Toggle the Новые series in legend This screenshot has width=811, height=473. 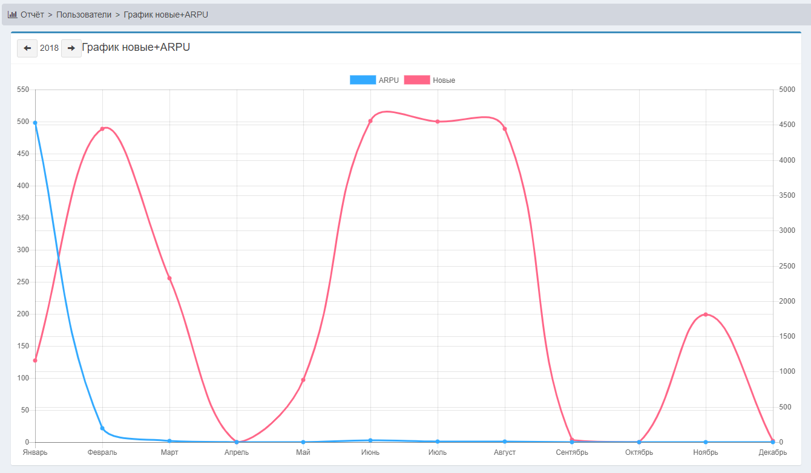(444, 80)
